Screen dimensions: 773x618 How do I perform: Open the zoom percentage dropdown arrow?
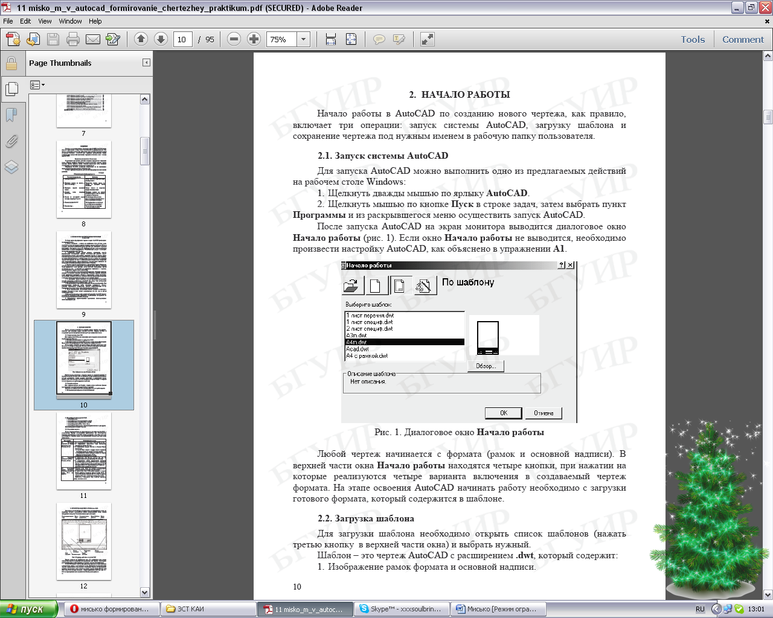pos(303,39)
